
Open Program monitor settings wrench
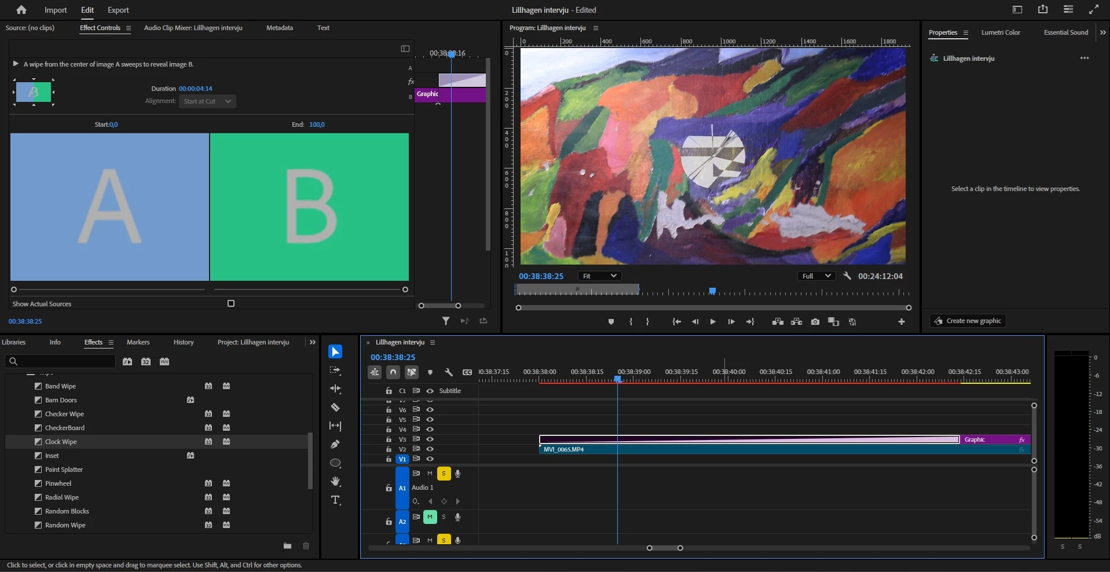[x=847, y=276]
